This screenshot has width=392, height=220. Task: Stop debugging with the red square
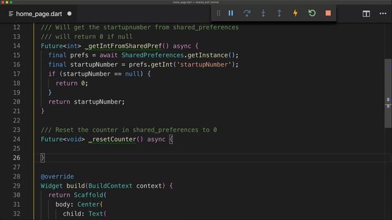pyautogui.click(x=328, y=13)
